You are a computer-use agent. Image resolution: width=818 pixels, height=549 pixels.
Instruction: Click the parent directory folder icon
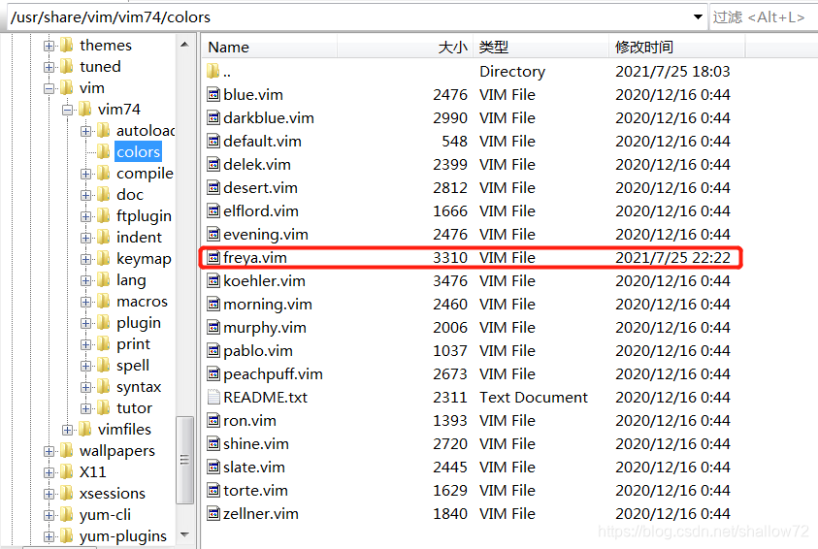(x=213, y=71)
